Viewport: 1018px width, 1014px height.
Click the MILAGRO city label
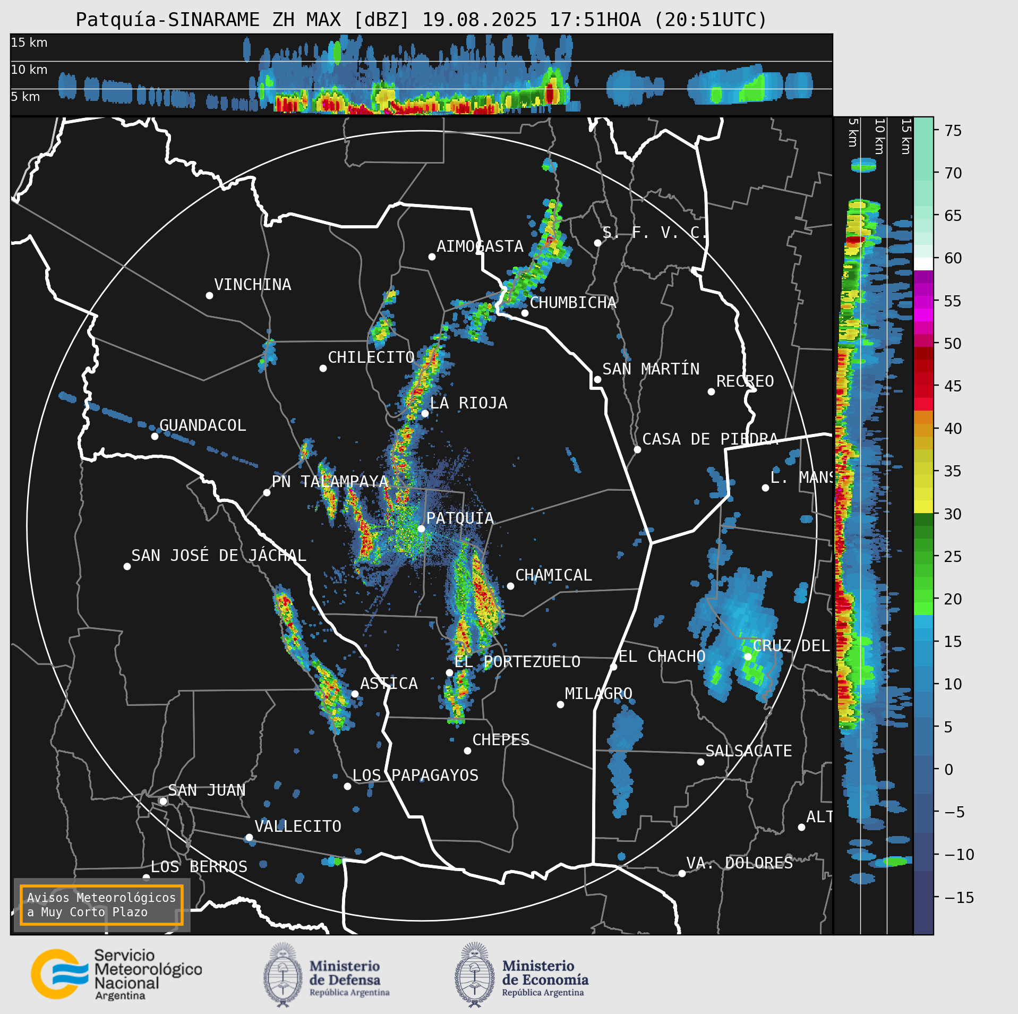pos(598,694)
